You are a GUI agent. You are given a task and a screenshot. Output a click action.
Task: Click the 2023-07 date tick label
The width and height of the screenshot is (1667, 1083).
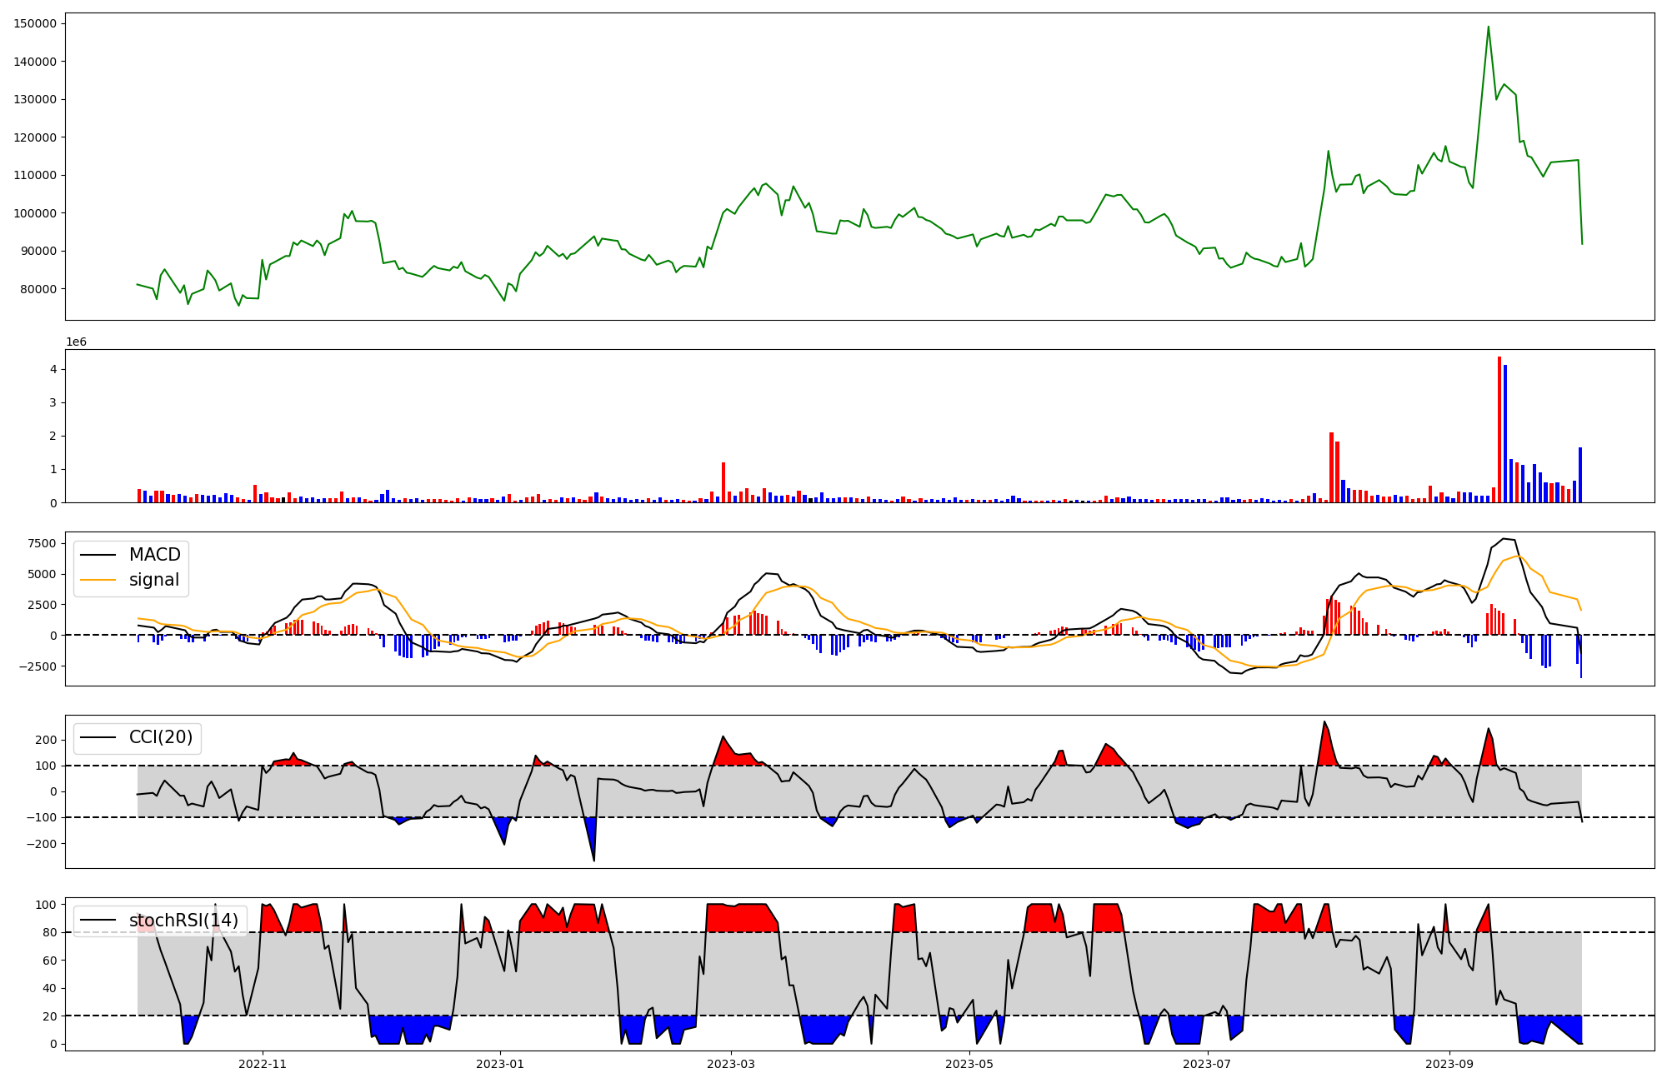pyautogui.click(x=1207, y=1064)
